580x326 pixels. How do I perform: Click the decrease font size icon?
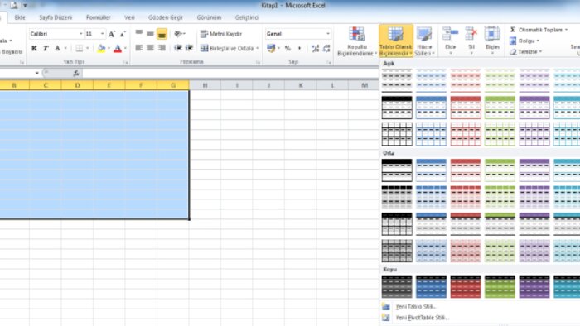coord(123,34)
